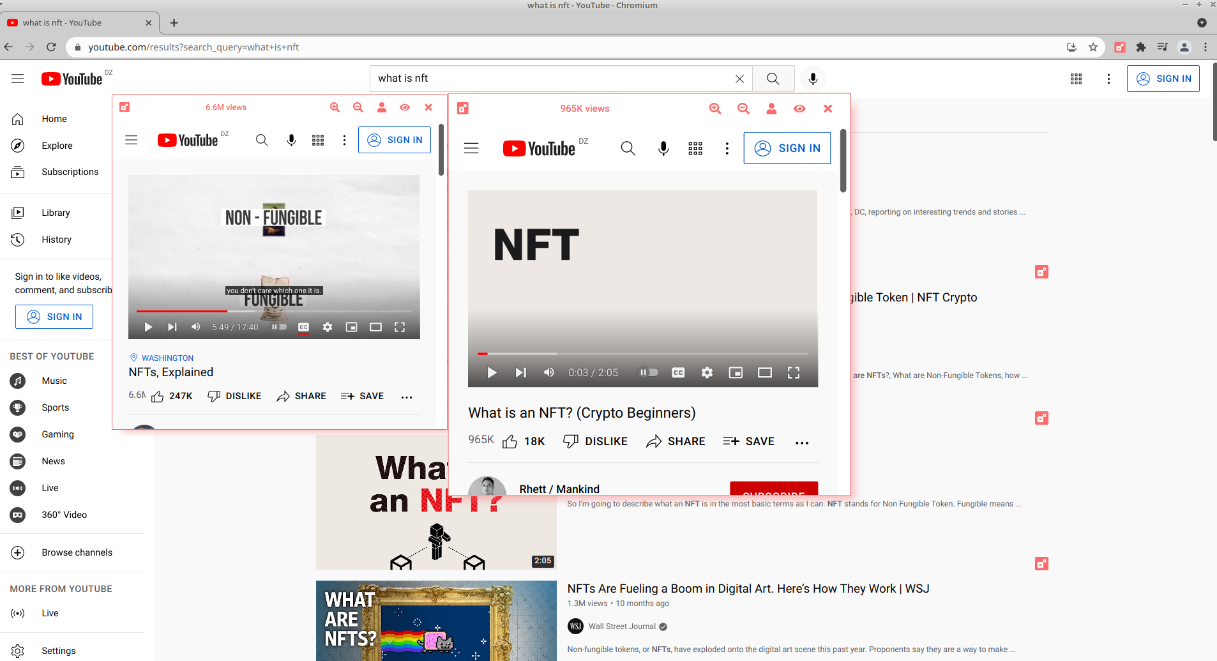This screenshot has height=661, width=1217.
Task: Select Music in the sidebar
Action: pos(54,381)
